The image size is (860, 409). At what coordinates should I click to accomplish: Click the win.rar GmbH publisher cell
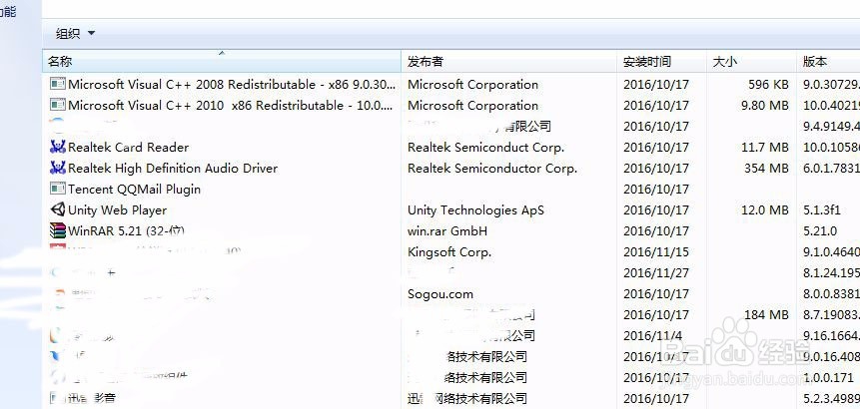click(447, 231)
